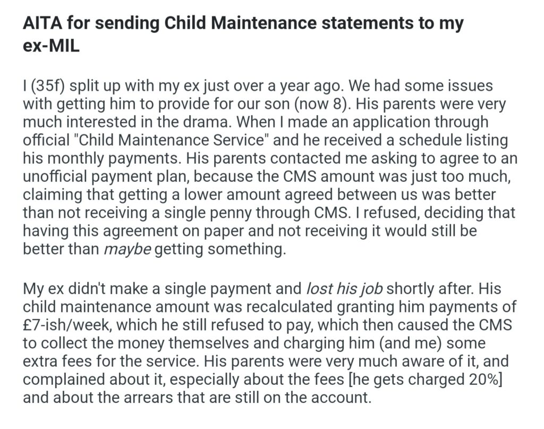Image resolution: width=544 pixels, height=429 pixels.
Task: Click the italicized phrase "lost his job"
Action: [x=345, y=289]
